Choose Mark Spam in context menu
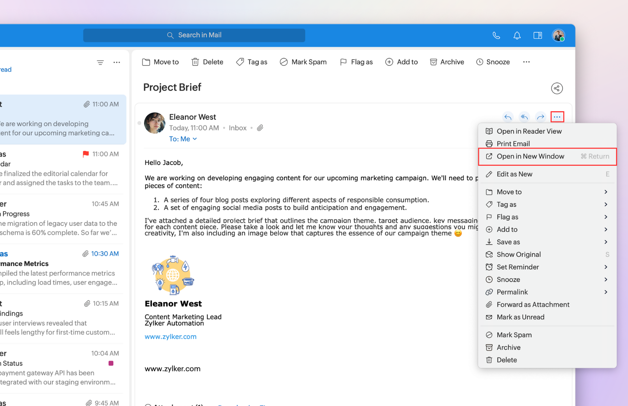Viewport: 628px width, 406px height. click(x=547, y=335)
